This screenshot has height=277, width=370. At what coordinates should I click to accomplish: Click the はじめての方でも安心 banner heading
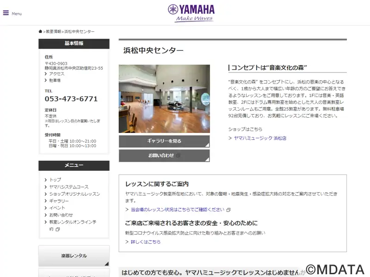point(214,272)
